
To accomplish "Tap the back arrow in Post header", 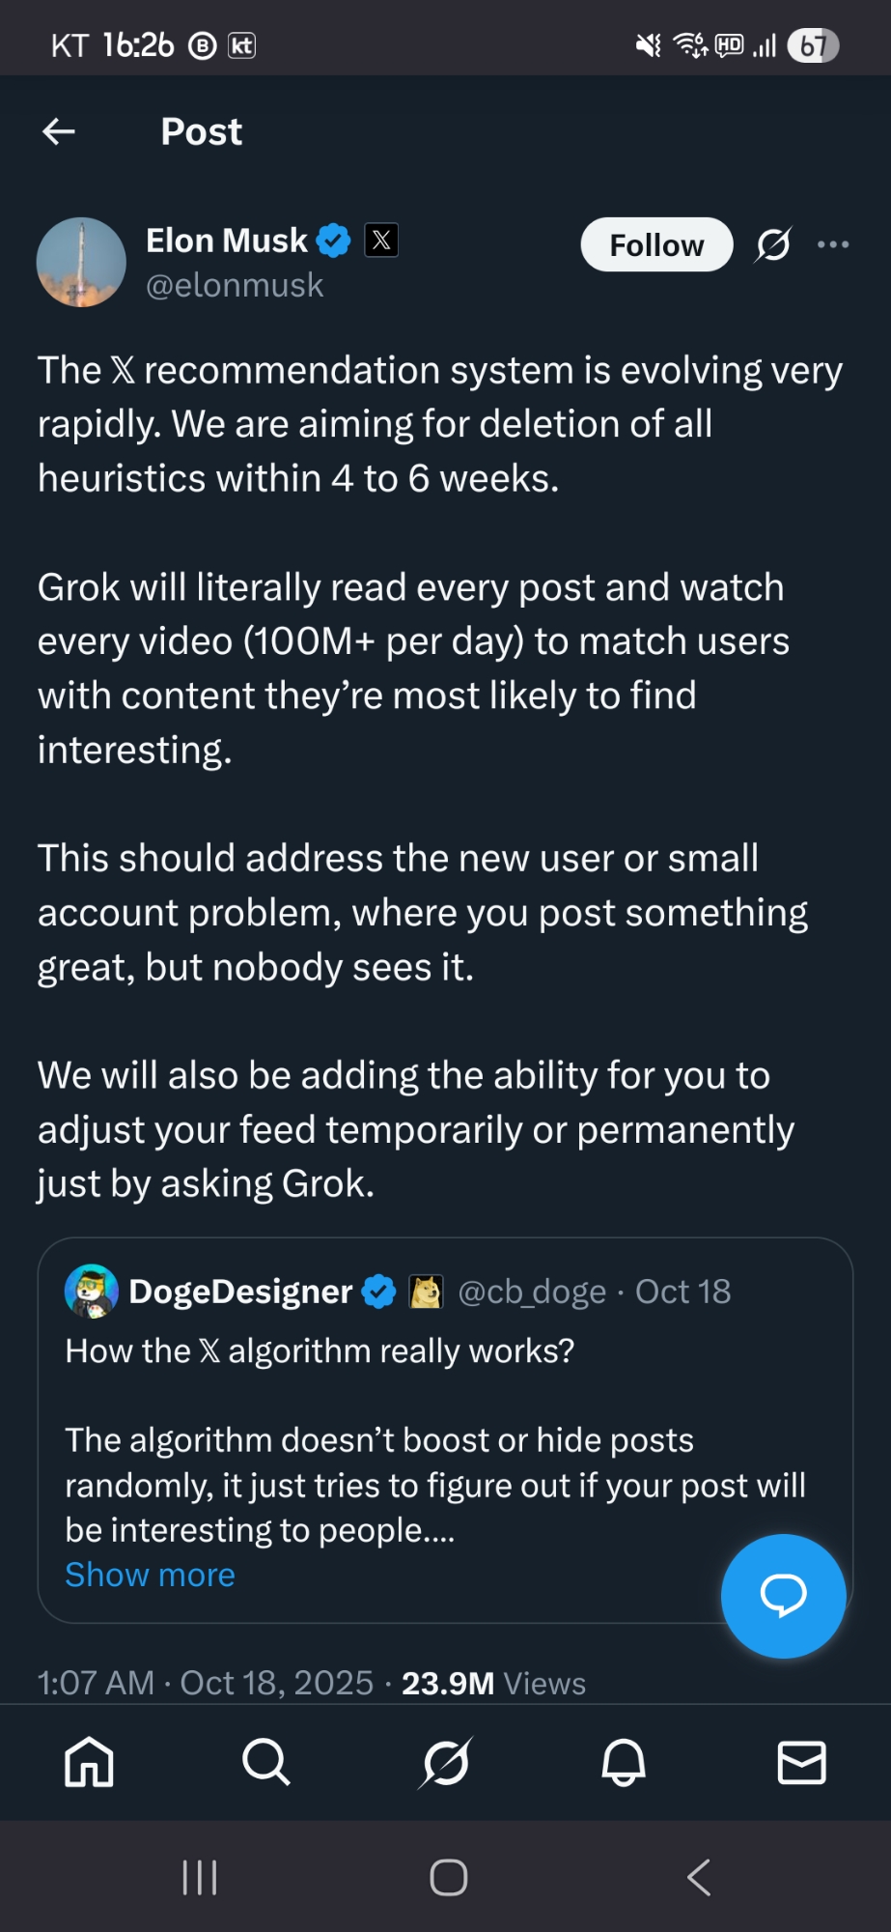I will point(59,131).
